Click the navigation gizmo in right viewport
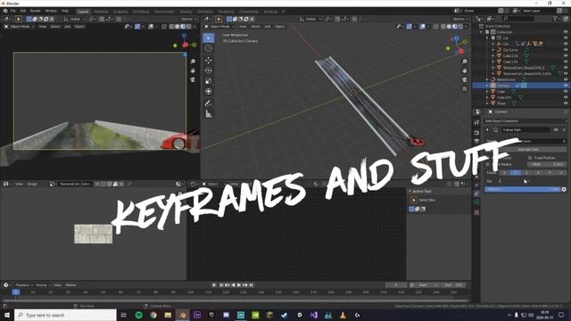The width and height of the screenshot is (571, 321). coord(458,45)
